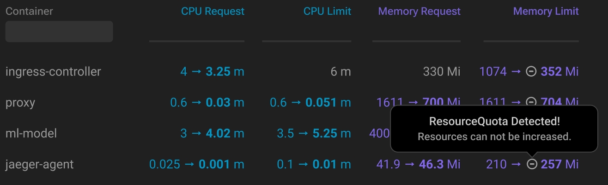The height and width of the screenshot is (185, 608).
Task: Open the ml-model container row
Action: click(31, 134)
